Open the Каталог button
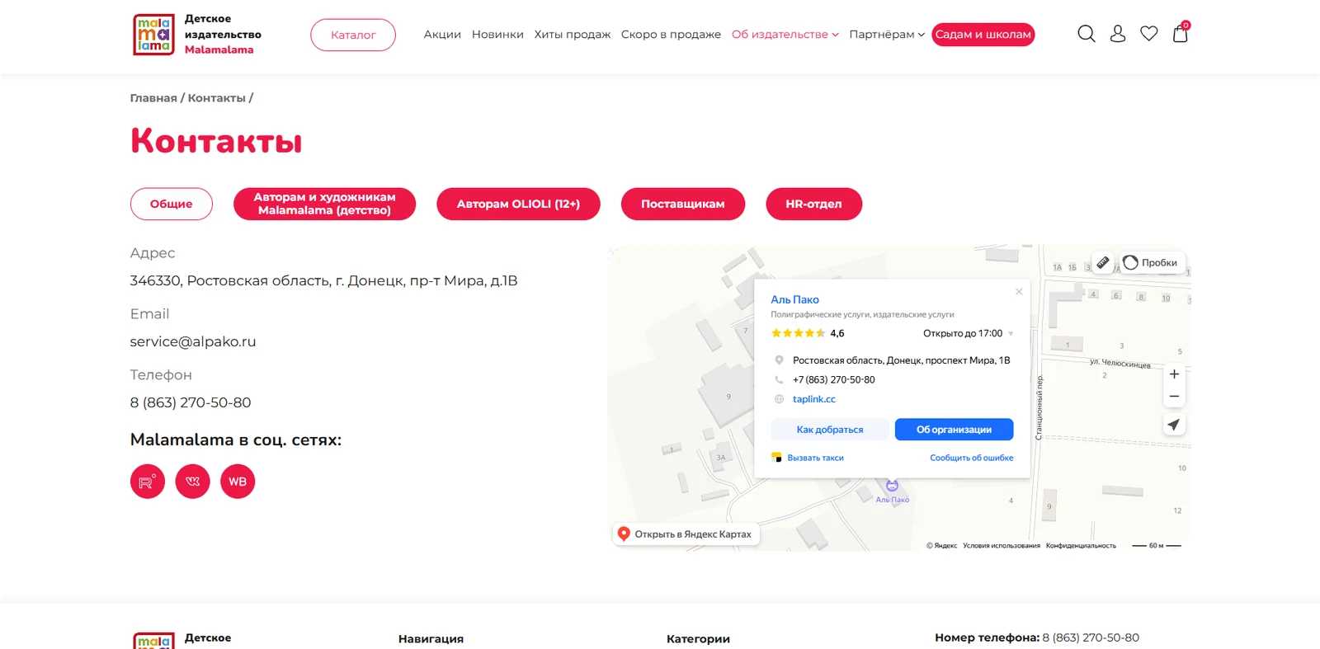This screenshot has height=649, width=1320. click(353, 35)
